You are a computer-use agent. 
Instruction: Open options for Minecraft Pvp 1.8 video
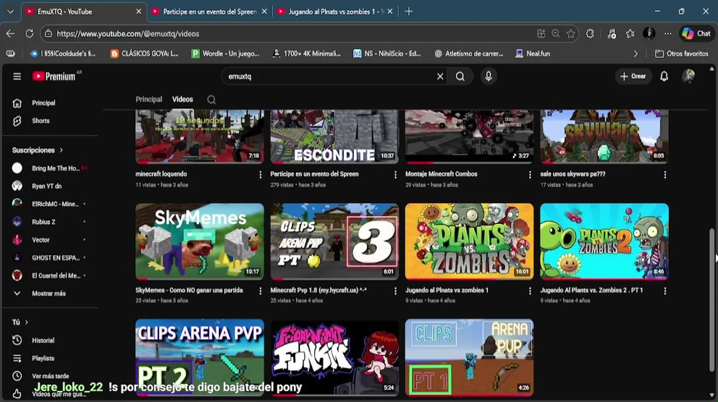point(395,291)
